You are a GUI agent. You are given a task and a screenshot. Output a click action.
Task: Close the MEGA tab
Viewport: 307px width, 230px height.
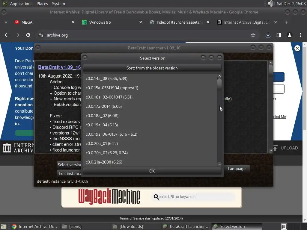[x=73, y=22]
